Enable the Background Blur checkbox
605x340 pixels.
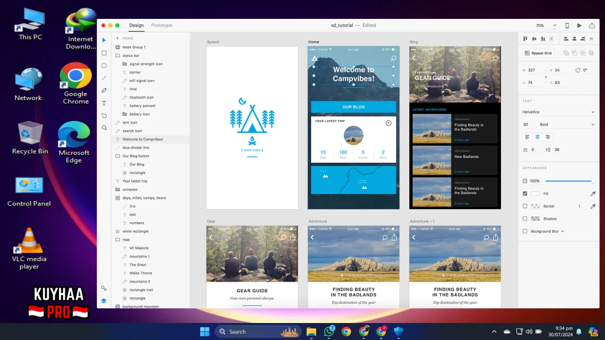coord(525,231)
